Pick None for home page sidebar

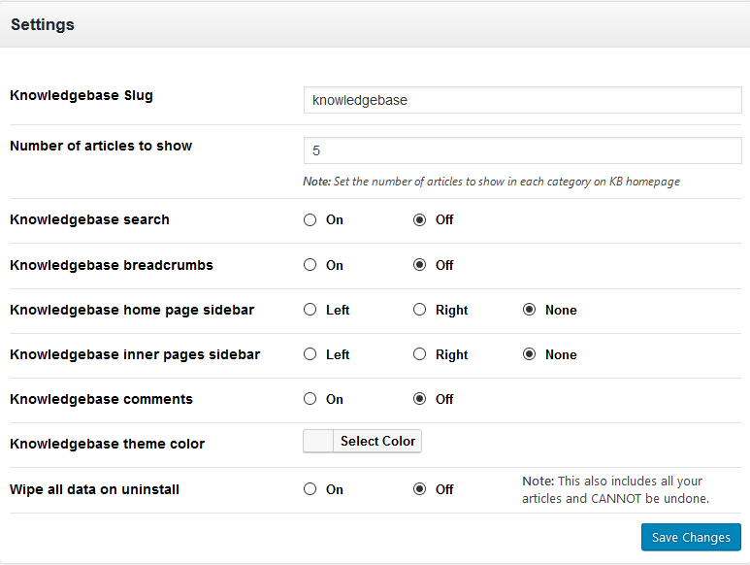[x=529, y=310]
